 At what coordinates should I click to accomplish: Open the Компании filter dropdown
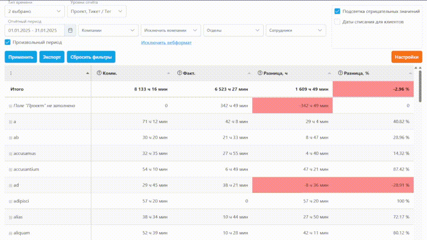108,30
